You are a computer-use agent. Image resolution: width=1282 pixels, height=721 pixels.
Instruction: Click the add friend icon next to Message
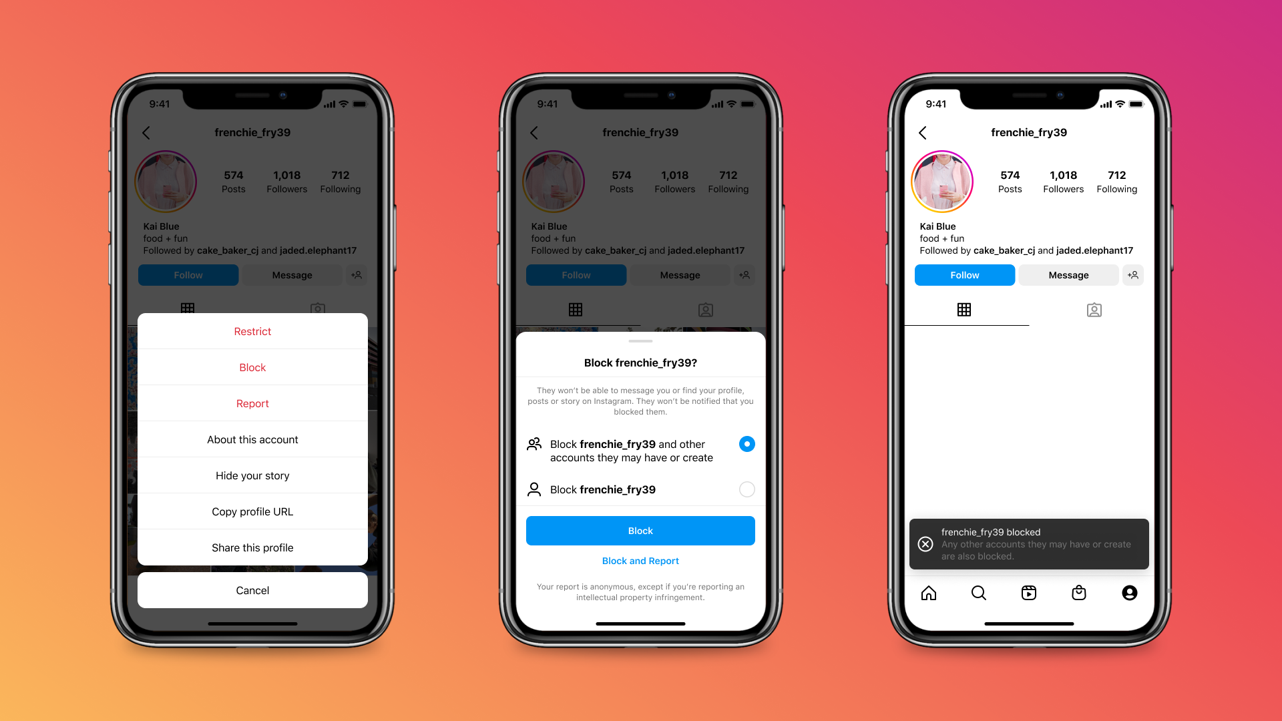(x=1134, y=274)
